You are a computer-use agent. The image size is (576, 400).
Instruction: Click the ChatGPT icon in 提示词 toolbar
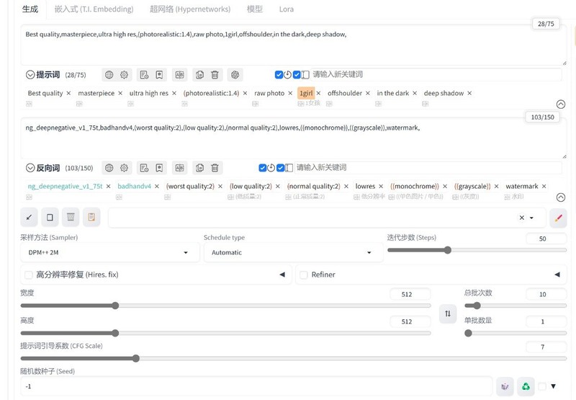pyautogui.click(x=235, y=75)
